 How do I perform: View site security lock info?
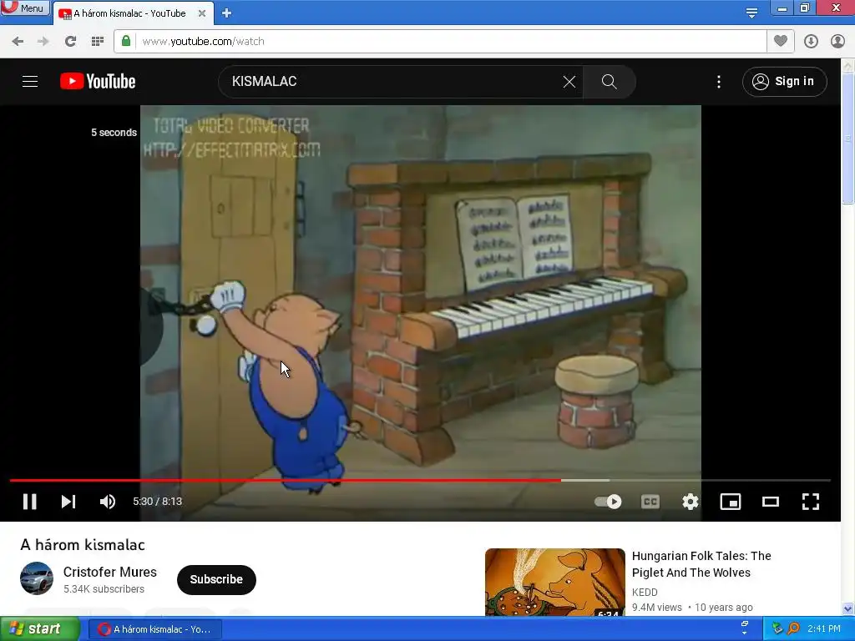coord(126,41)
